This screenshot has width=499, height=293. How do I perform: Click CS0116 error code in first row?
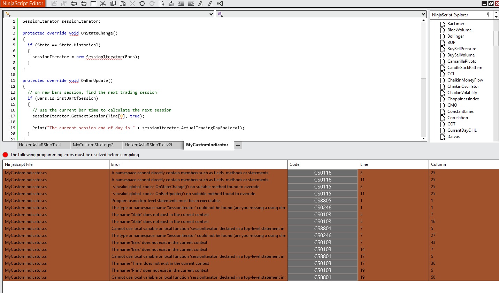click(323, 173)
